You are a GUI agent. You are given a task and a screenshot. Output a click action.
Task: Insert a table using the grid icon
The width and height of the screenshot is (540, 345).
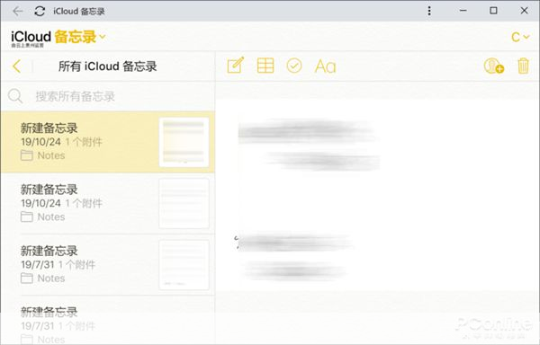[265, 66]
